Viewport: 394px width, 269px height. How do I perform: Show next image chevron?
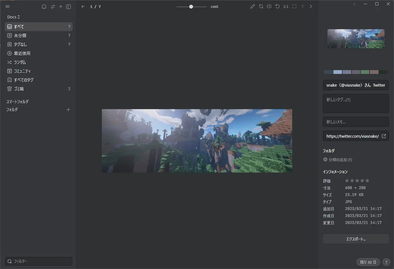(x=311, y=6)
